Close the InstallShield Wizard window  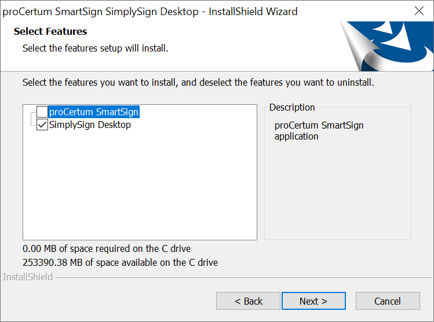tap(419, 11)
